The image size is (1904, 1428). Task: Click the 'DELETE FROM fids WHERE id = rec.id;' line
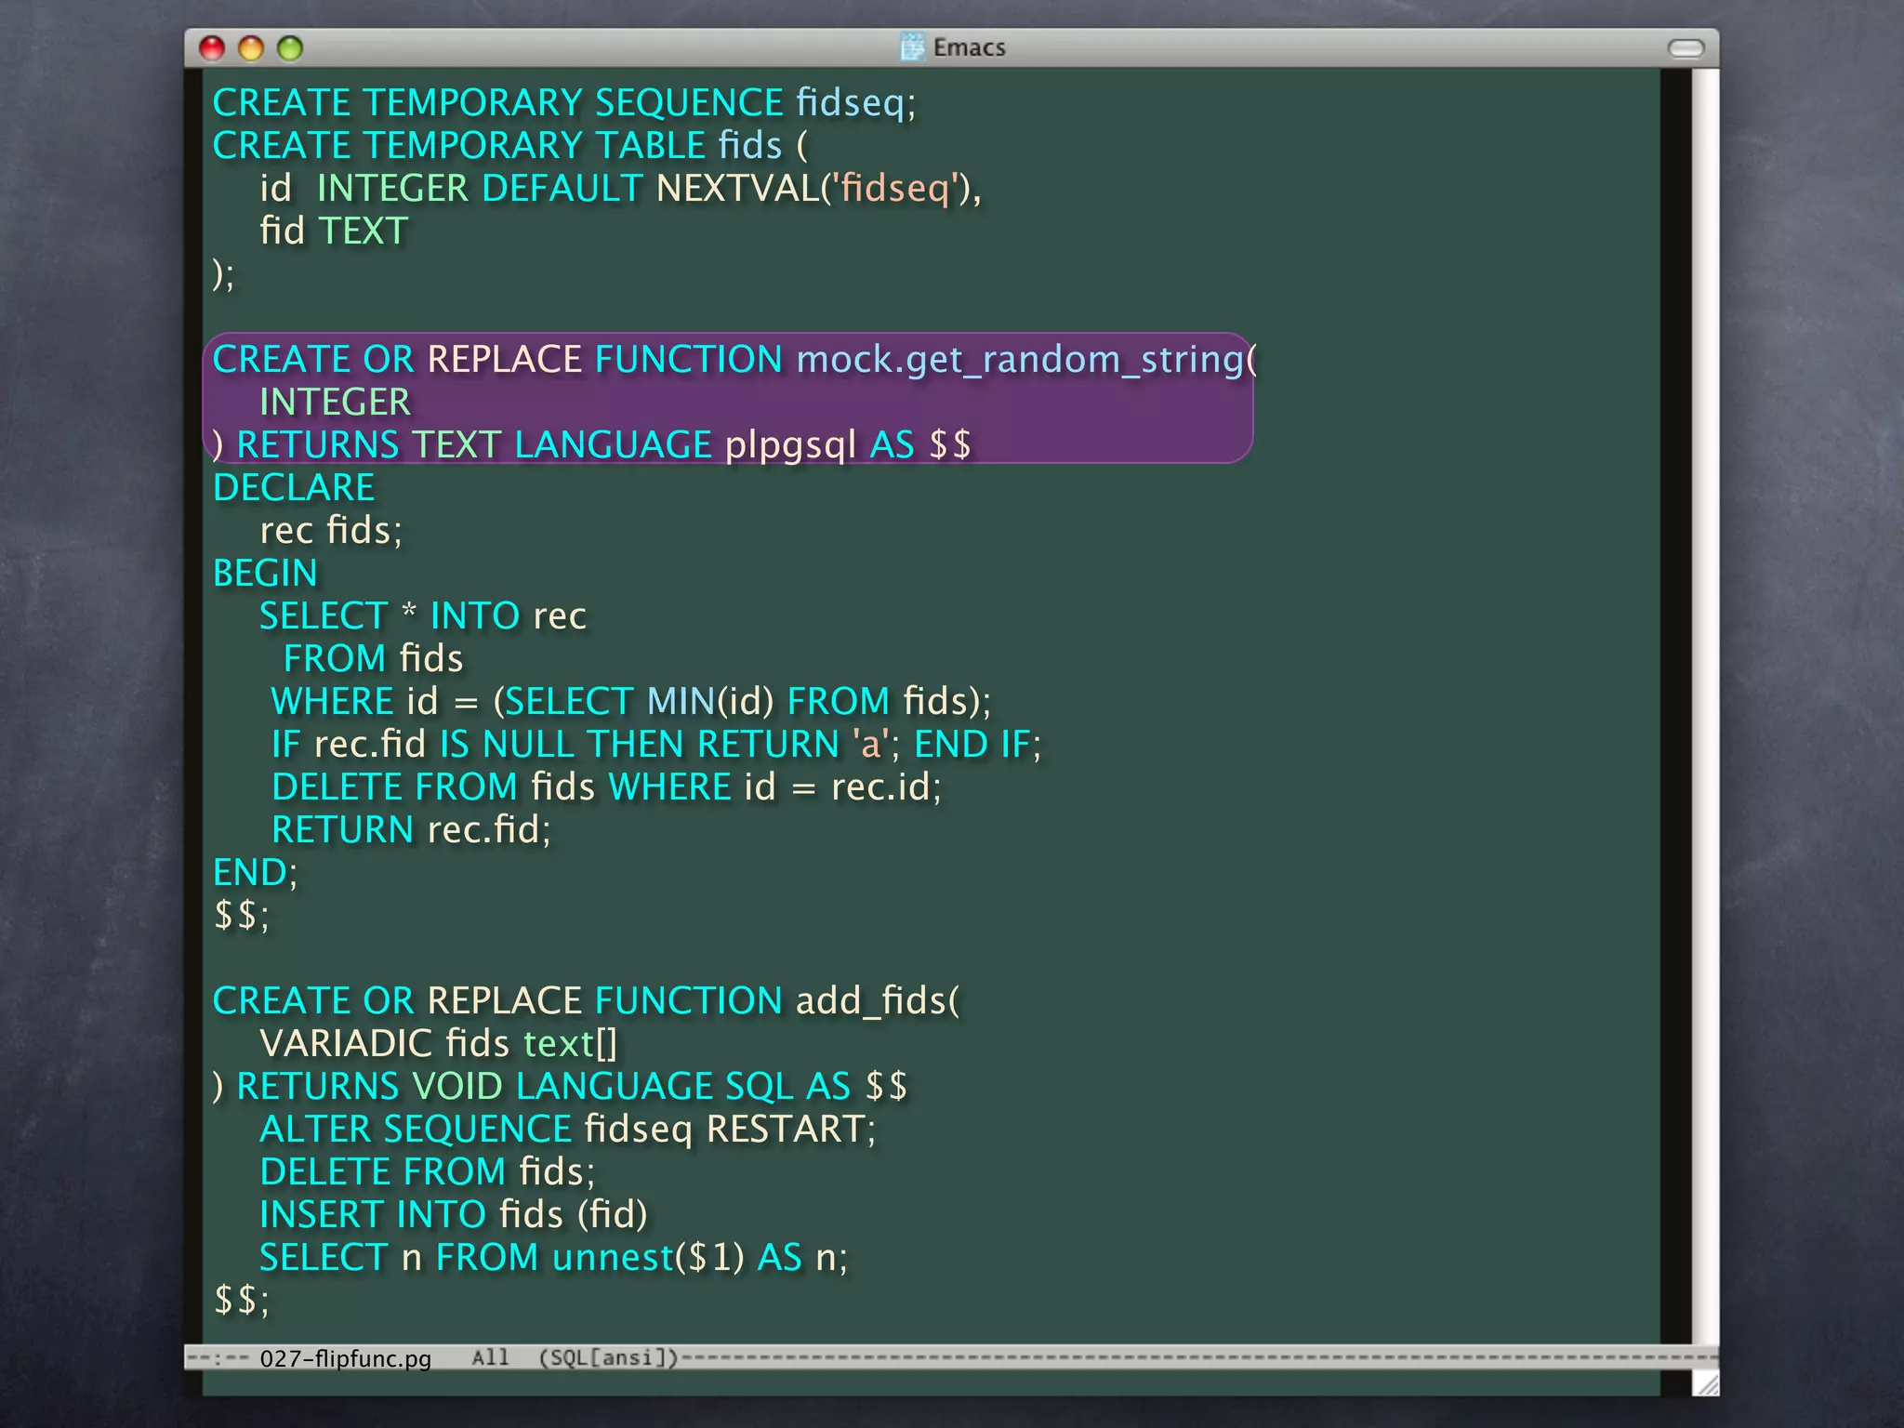[x=606, y=787]
